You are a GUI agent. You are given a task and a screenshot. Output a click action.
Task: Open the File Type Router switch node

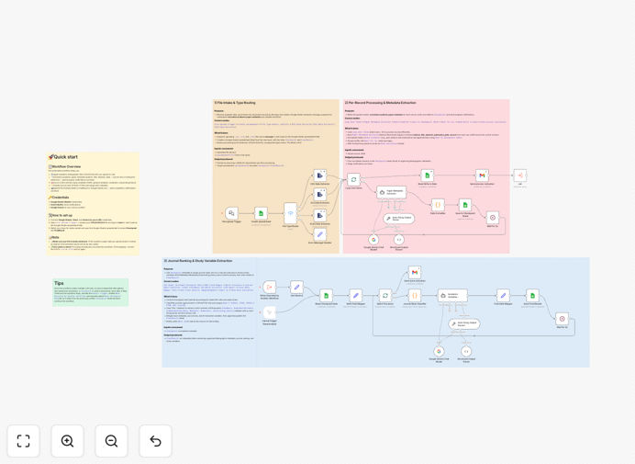click(290, 213)
